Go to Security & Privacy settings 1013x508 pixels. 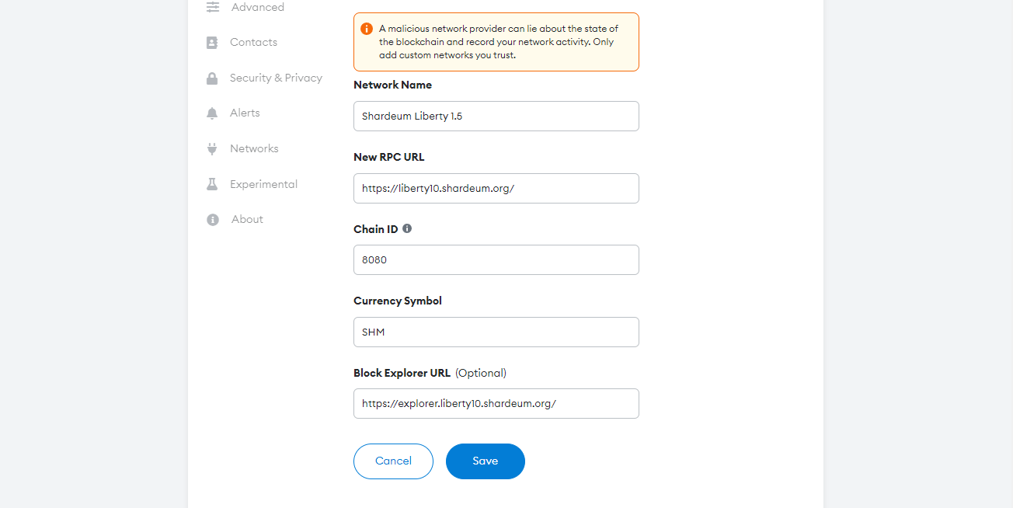(x=276, y=78)
